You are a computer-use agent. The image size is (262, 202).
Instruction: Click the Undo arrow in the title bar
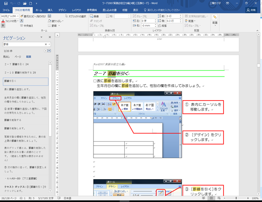click(12, 3)
